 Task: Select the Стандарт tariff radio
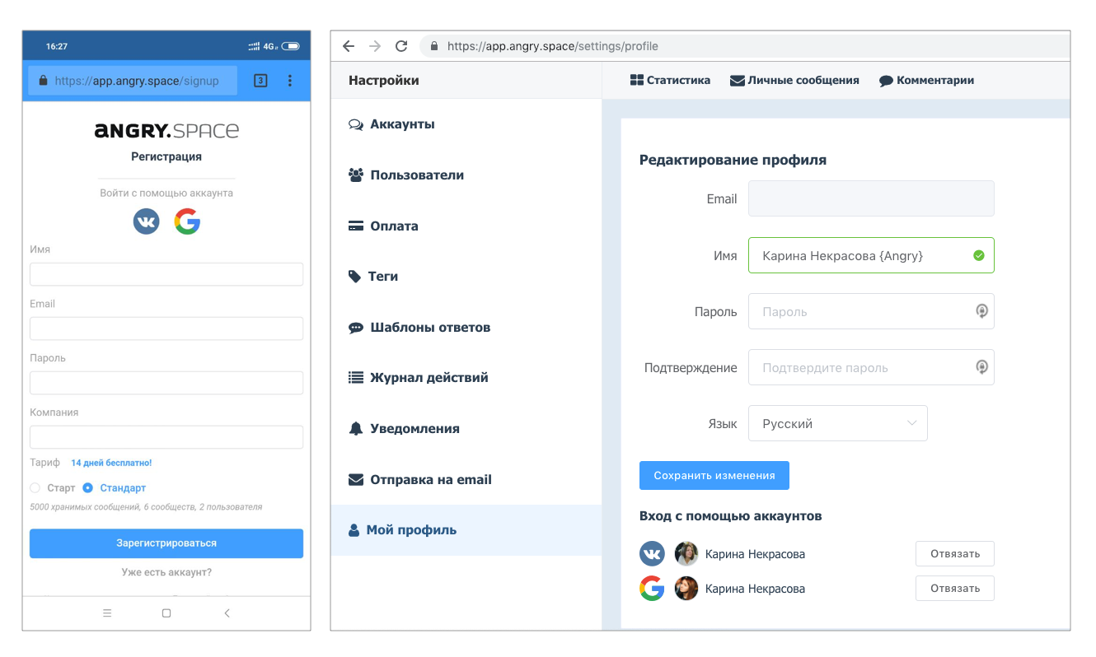click(x=87, y=487)
